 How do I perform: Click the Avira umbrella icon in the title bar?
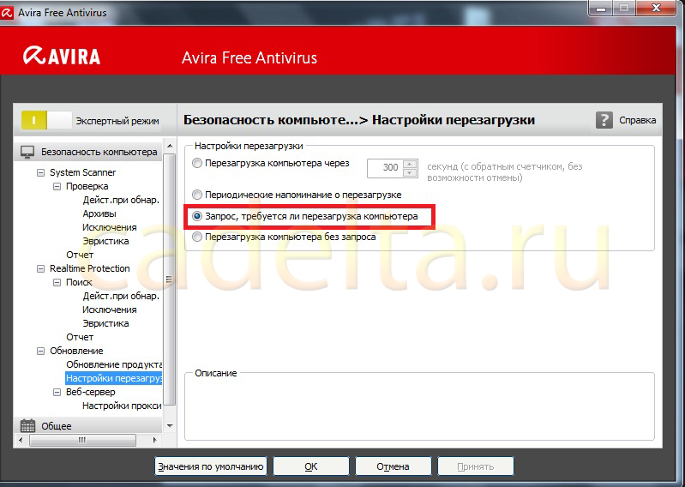point(6,13)
